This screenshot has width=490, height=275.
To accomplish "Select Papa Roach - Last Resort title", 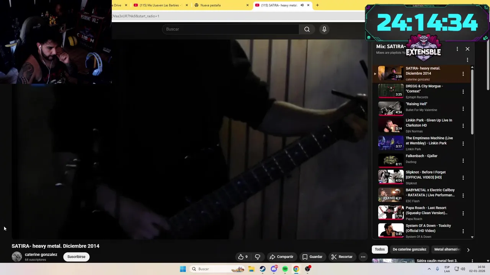I will tap(426, 210).
